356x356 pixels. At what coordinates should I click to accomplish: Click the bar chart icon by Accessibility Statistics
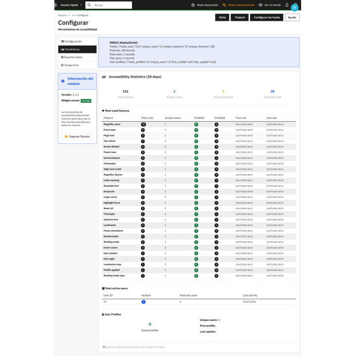click(x=104, y=77)
